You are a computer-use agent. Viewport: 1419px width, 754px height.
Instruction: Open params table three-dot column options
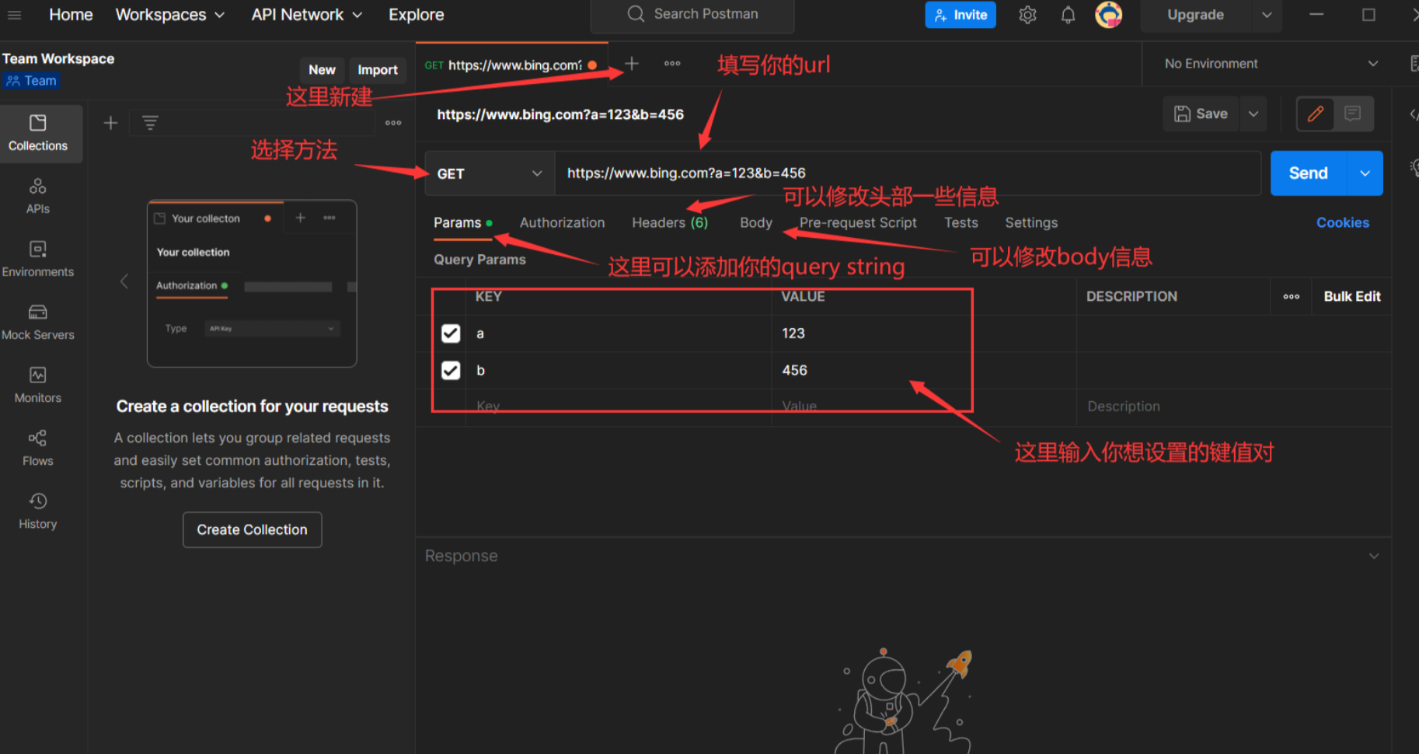pyautogui.click(x=1292, y=296)
